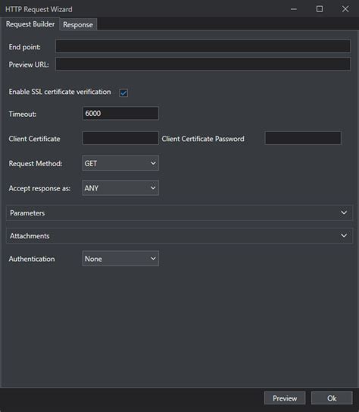Click the Preview URL field
Screen dimensions: 359x412
(203, 64)
